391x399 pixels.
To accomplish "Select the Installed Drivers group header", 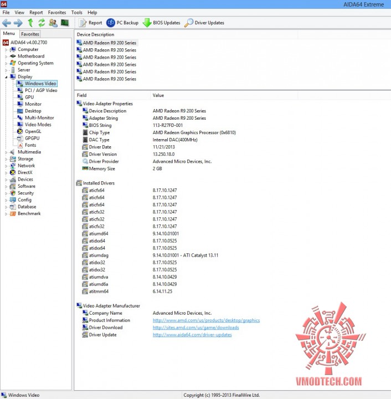I will point(96,183).
